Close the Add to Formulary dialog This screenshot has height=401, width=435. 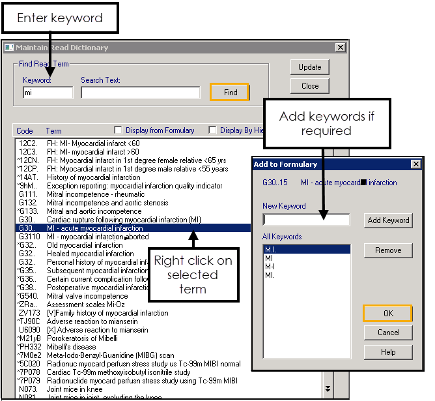(x=416, y=164)
